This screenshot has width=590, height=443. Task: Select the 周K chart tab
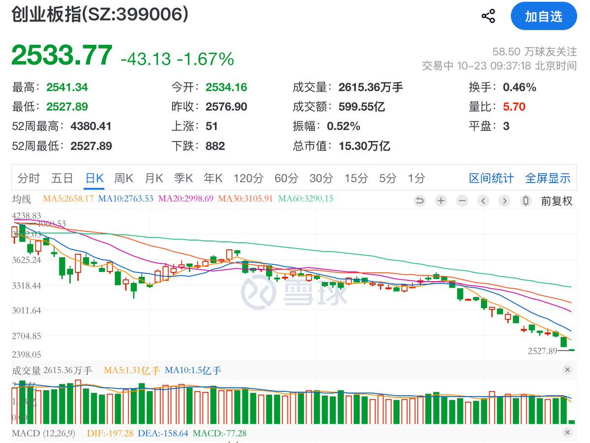click(x=124, y=178)
